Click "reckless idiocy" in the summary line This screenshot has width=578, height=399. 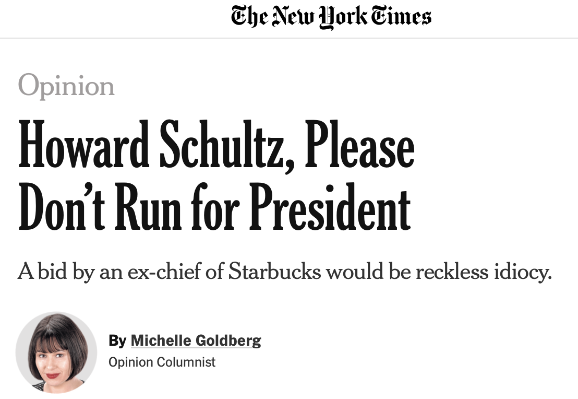[488, 272]
